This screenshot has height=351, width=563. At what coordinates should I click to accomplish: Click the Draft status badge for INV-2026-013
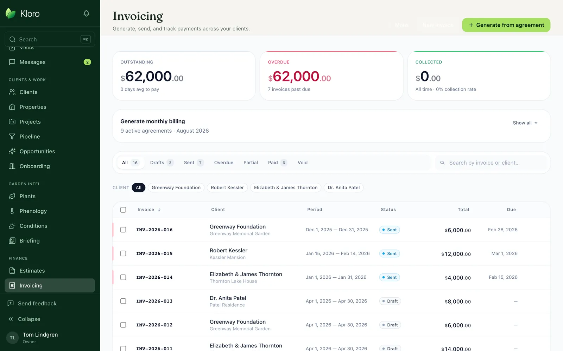[x=390, y=301]
